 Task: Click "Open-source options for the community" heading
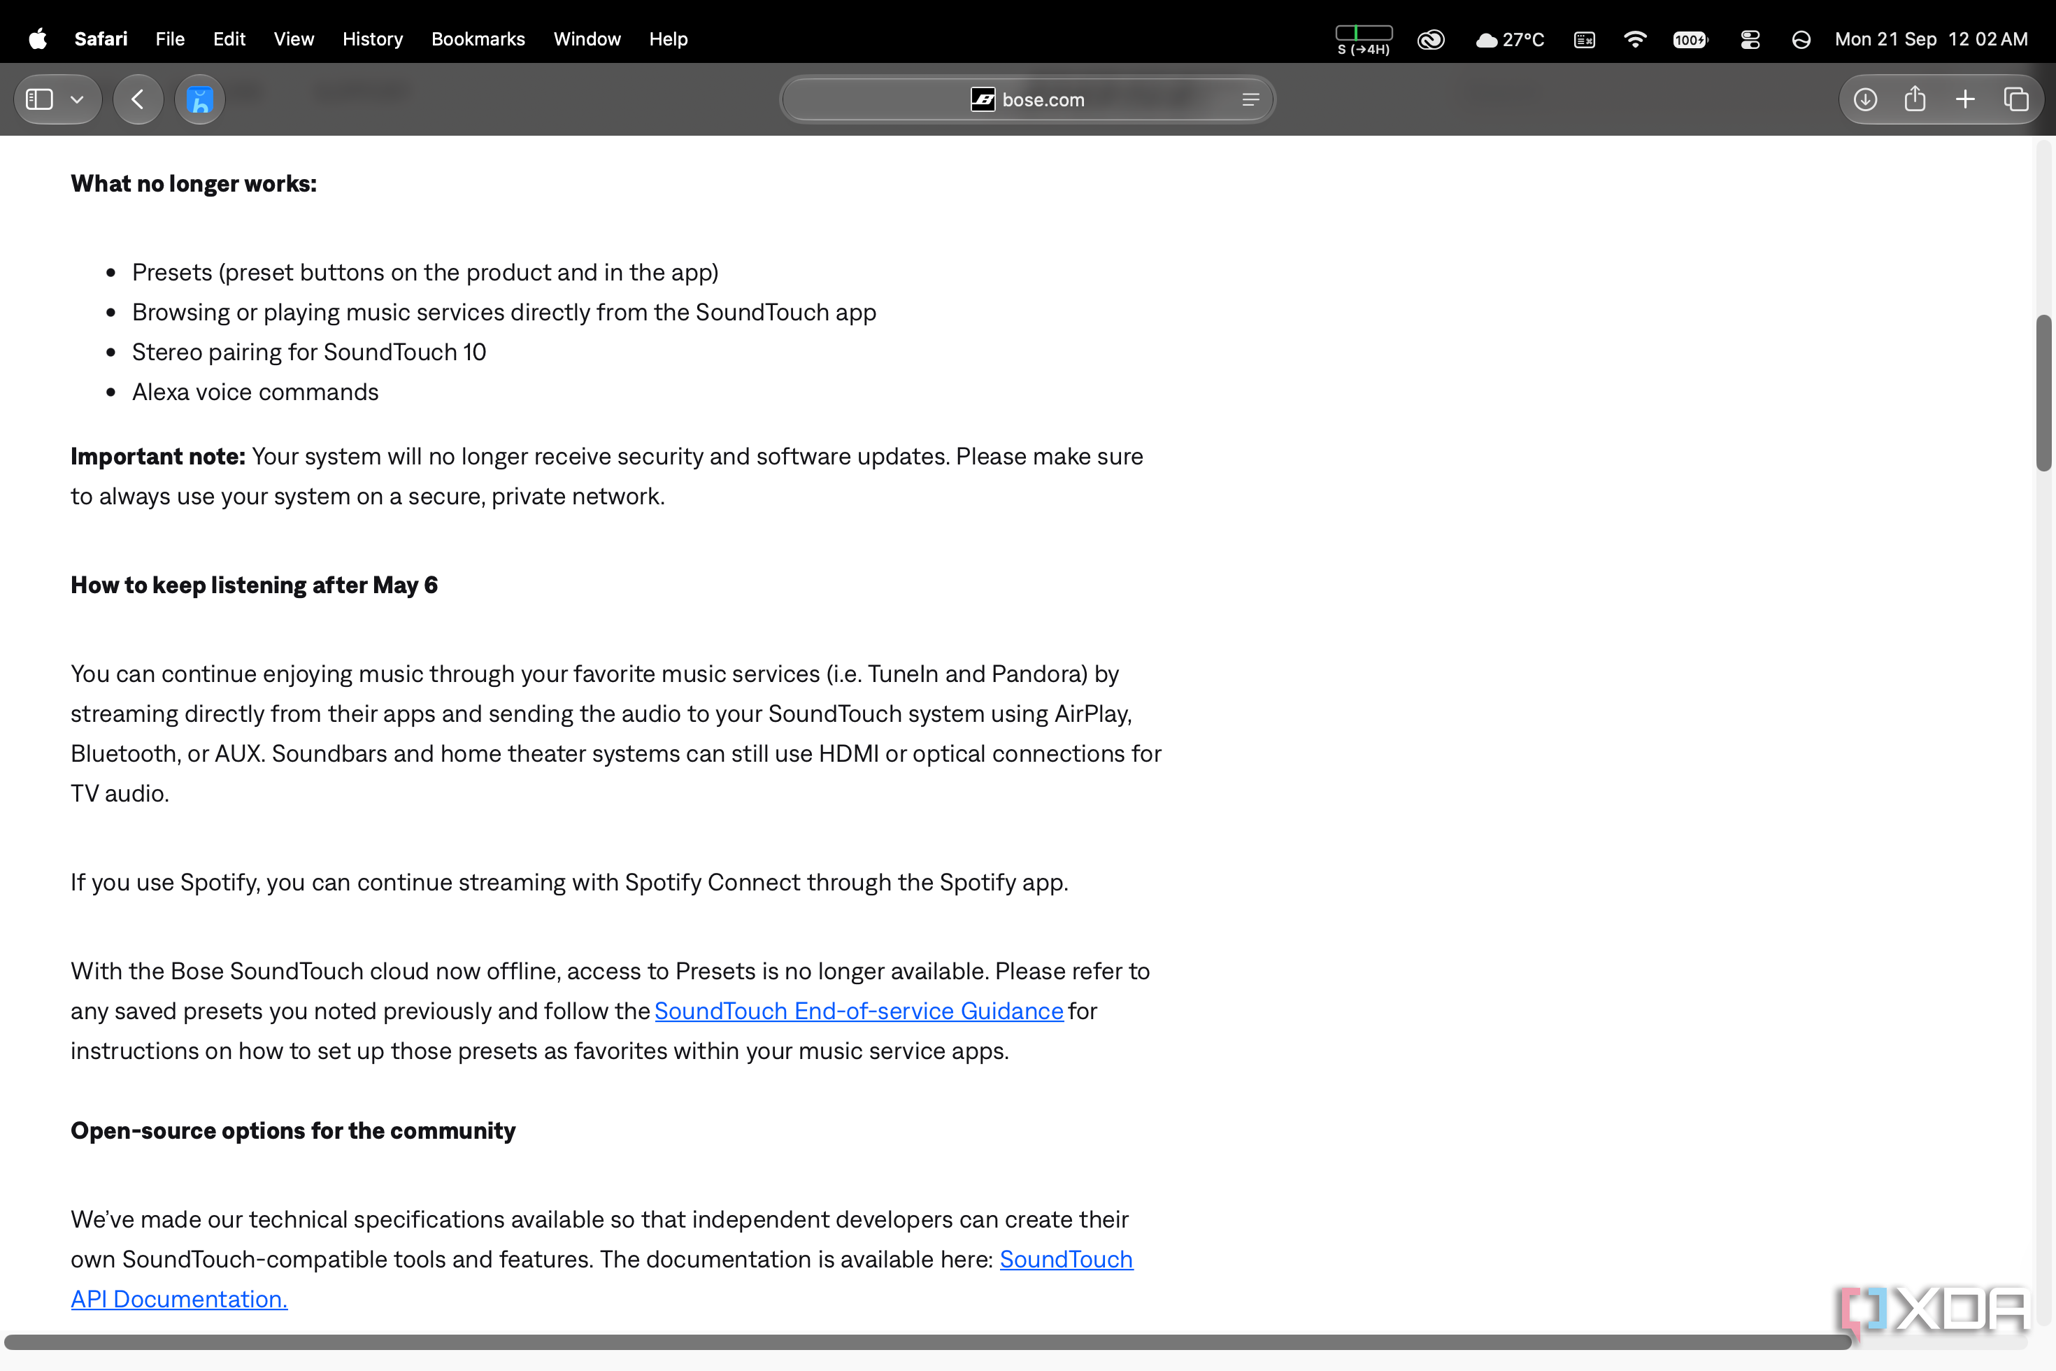293,1130
